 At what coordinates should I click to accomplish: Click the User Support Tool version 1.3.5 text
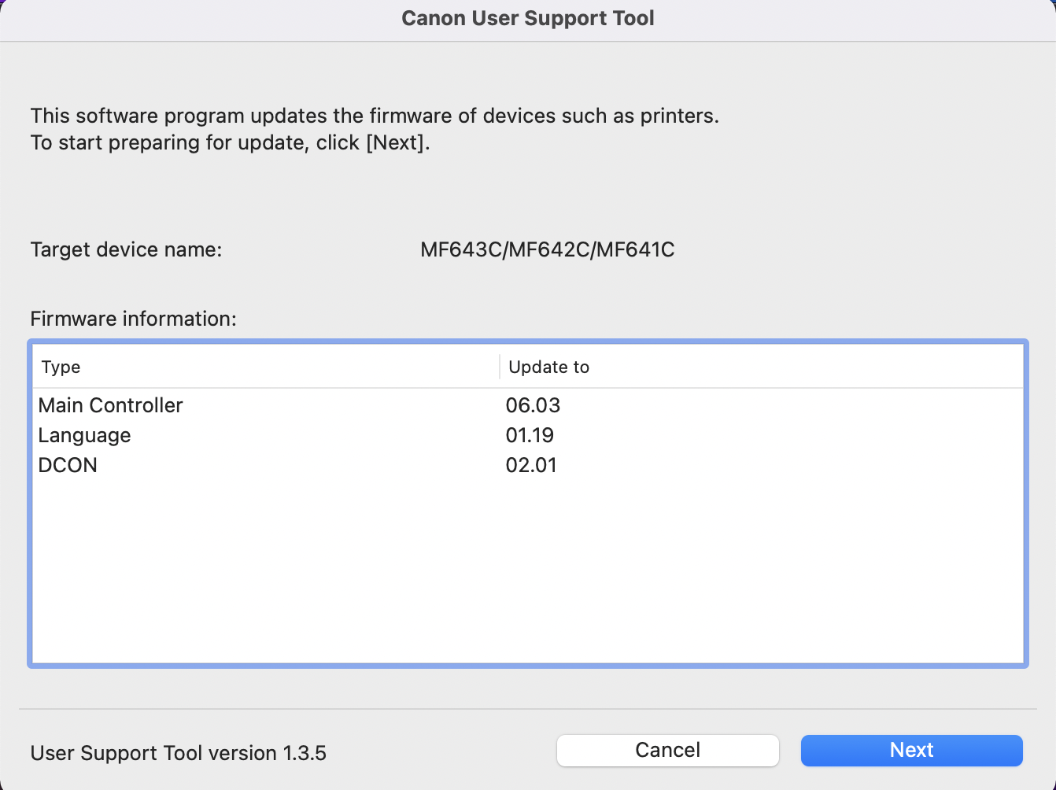coord(178,753)
